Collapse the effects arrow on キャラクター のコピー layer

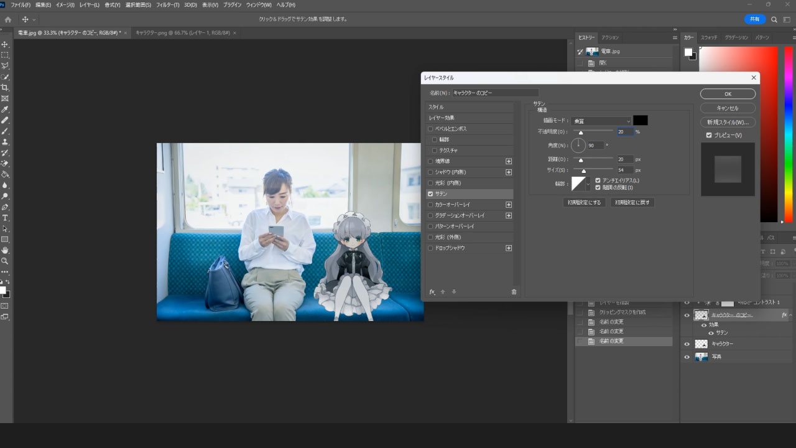click(791, 315)
